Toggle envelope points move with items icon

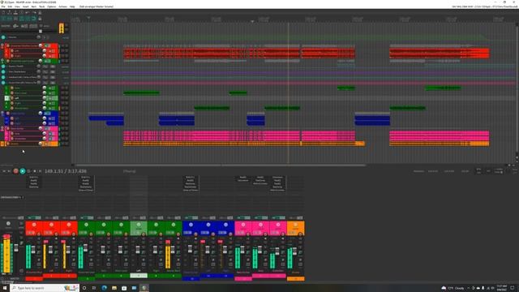(x=22, y=19)
